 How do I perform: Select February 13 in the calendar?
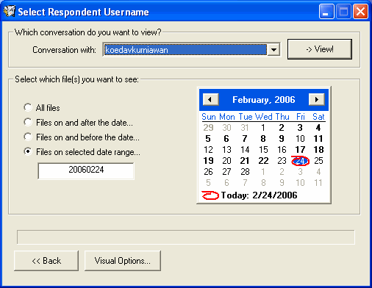pos(226,150)
